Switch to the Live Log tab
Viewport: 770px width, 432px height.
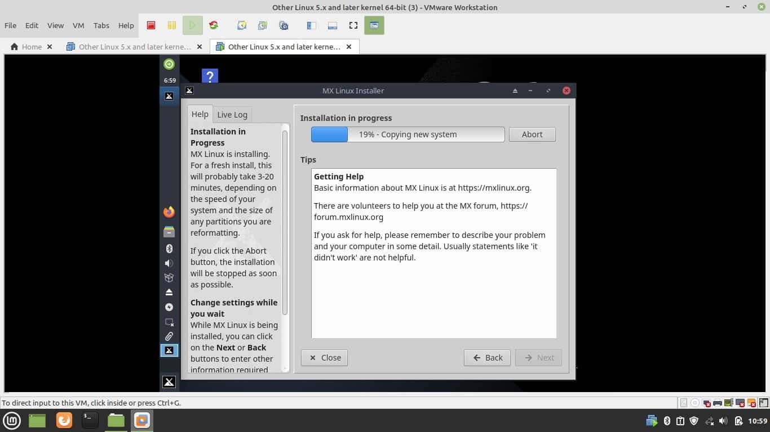232,115
